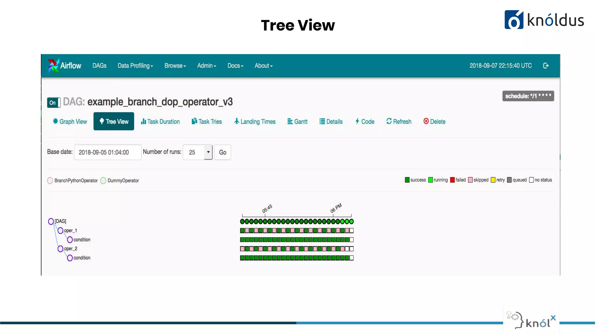Click the Base date input field
Image resolution: width=596 pixels, height=335 pixels.
coord(108,152)
